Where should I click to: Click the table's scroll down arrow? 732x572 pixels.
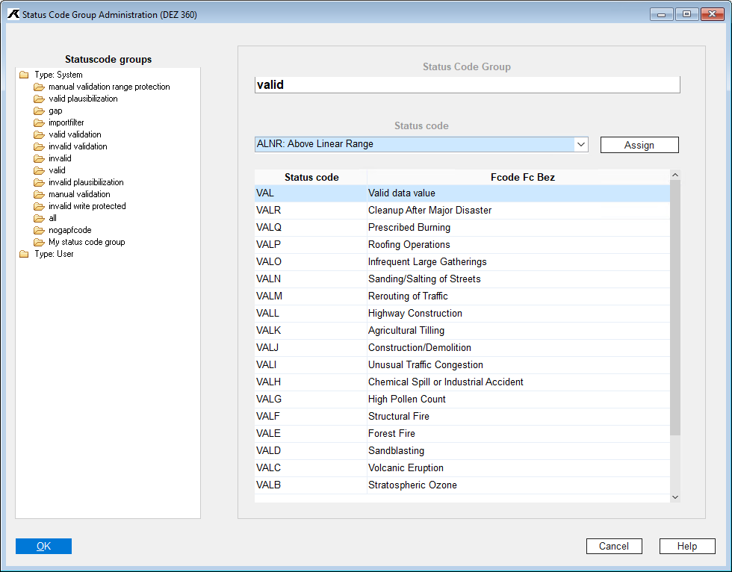[675, 497]
